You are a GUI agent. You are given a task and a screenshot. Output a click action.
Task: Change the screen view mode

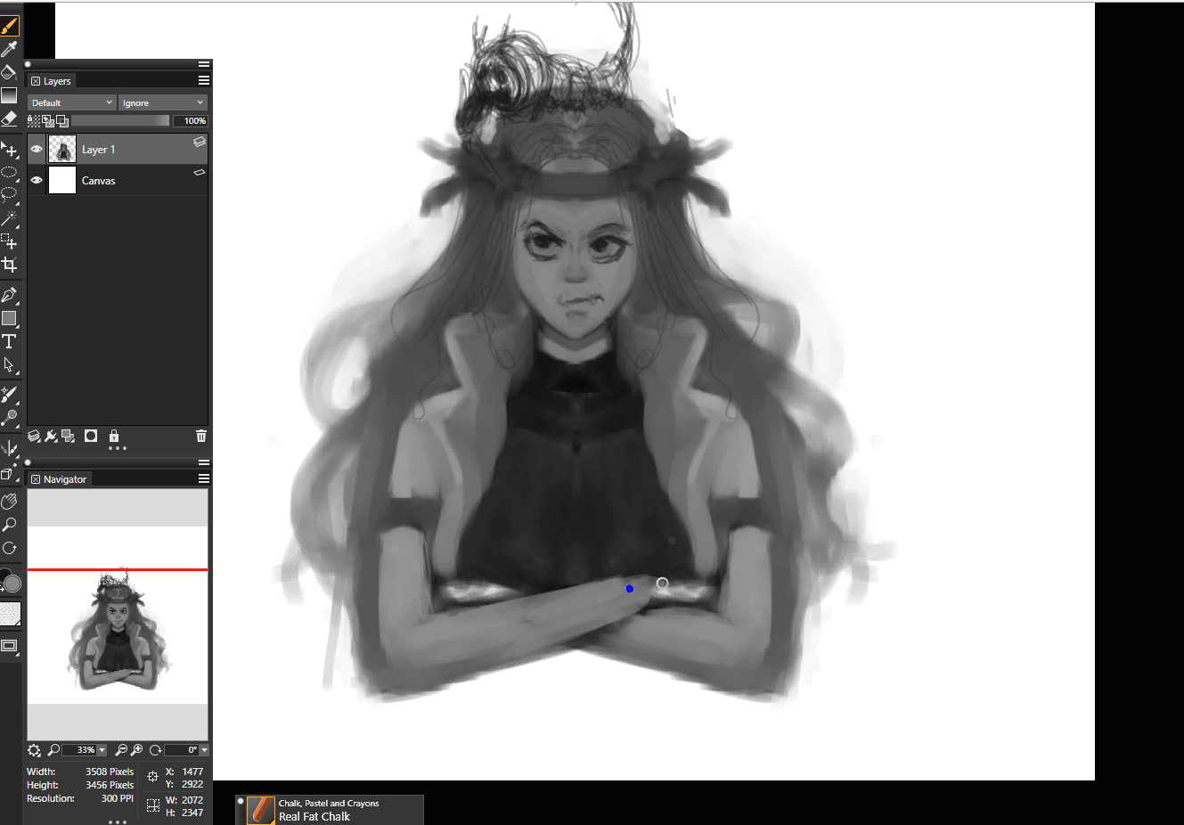pos(10,646)
